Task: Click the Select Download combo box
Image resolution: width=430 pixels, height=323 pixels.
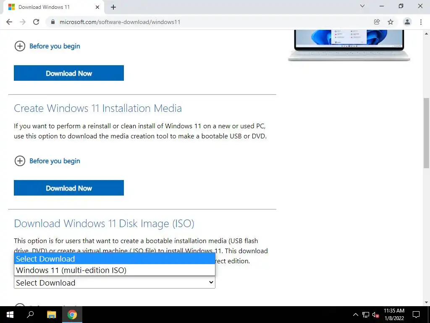Action: [x=115, y=283]
